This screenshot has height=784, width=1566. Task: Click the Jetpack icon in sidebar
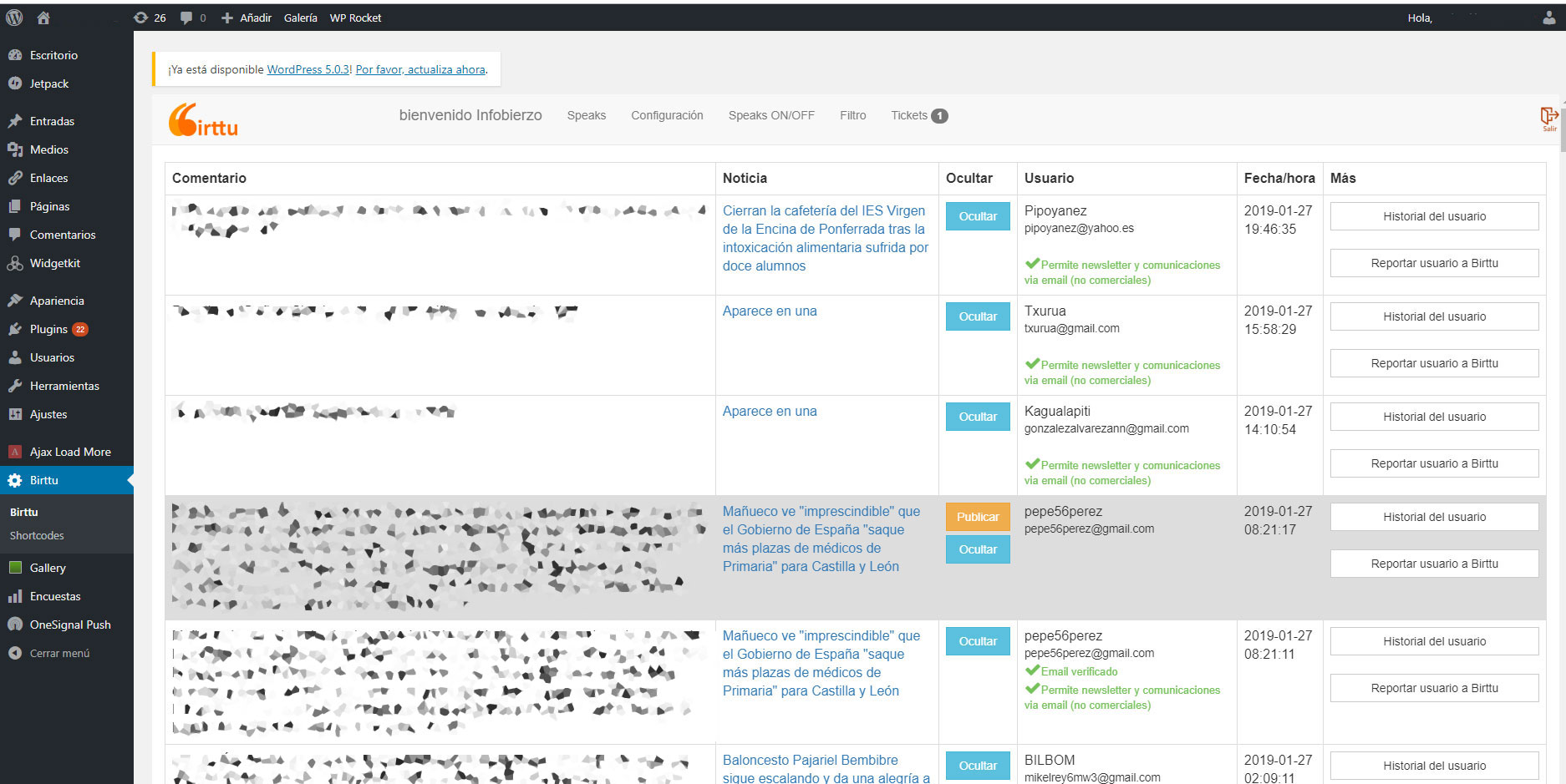15,83
